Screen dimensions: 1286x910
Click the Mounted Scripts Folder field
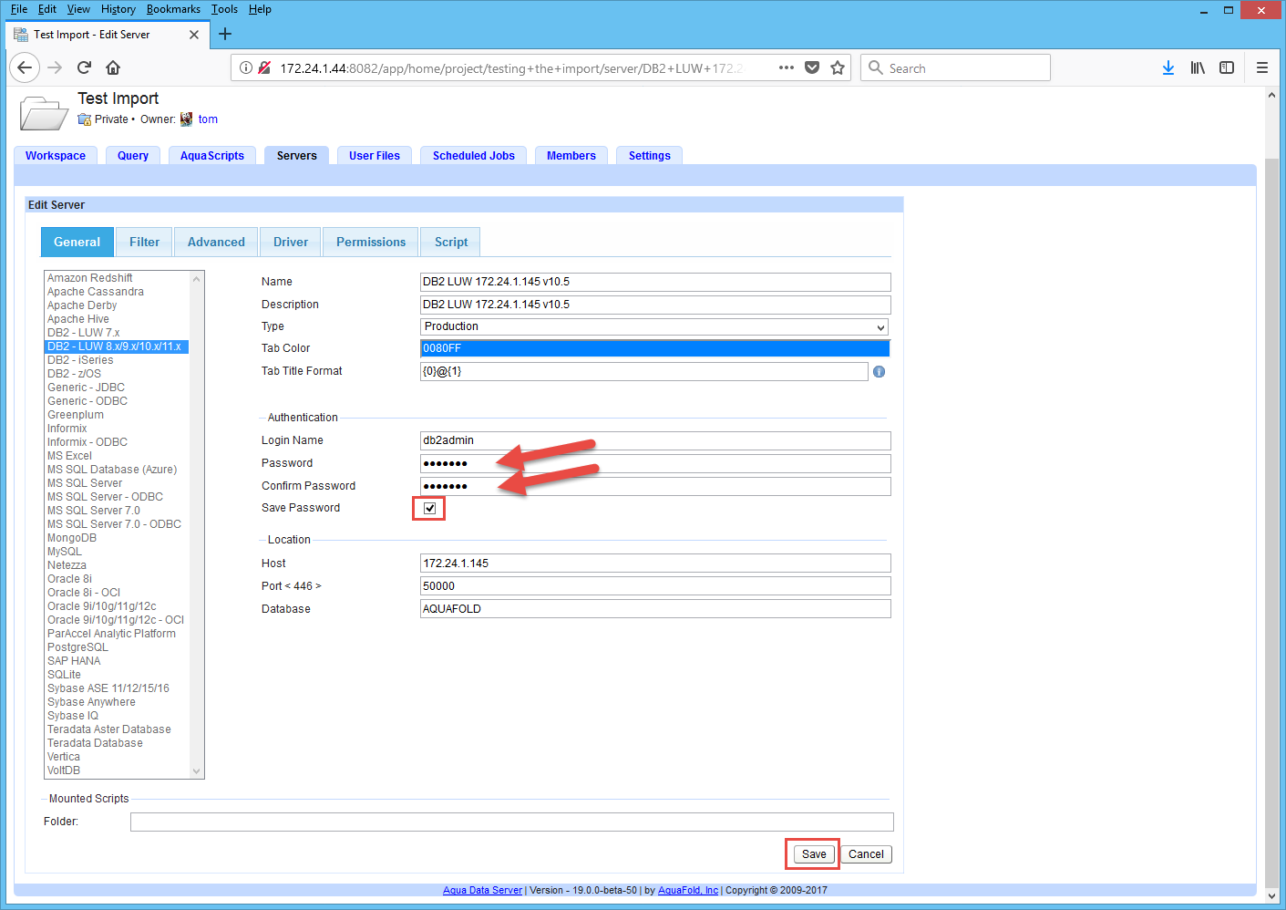512,822
